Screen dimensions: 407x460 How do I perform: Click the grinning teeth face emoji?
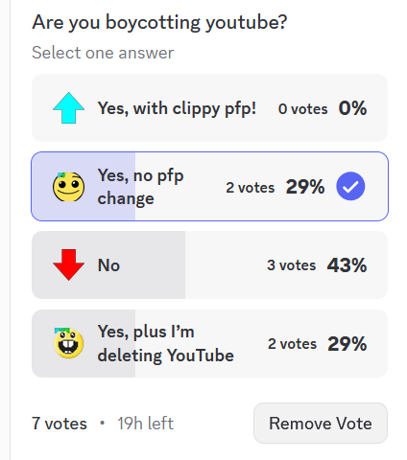tap(68, 343)
